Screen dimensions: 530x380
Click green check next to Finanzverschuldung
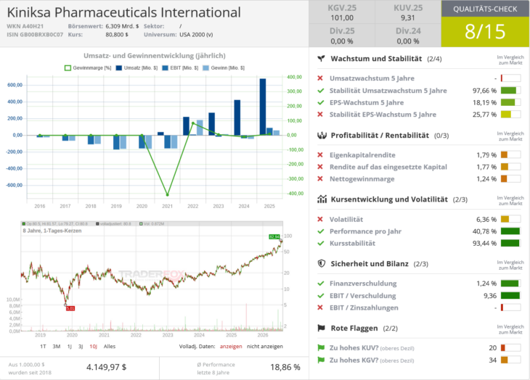321,284
